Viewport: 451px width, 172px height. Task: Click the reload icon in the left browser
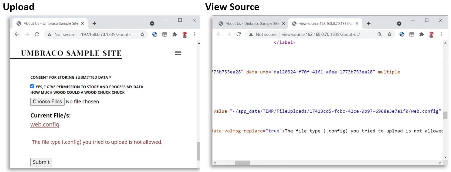[37, 34]
